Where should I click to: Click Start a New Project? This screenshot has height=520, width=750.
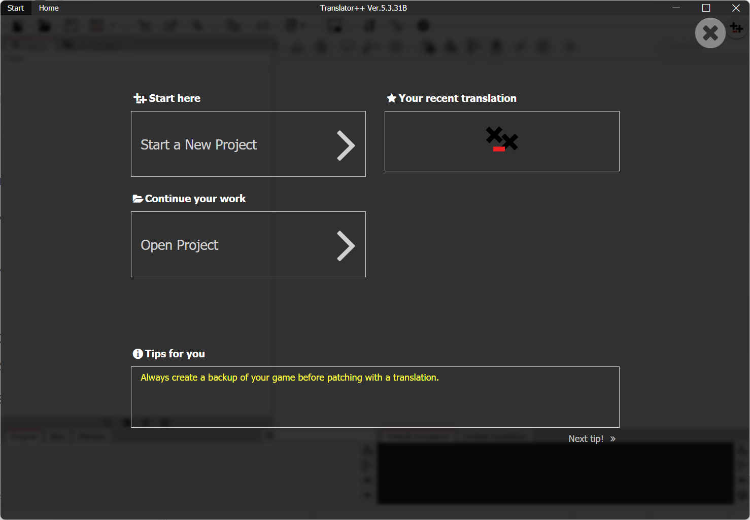tap(248, 144)
